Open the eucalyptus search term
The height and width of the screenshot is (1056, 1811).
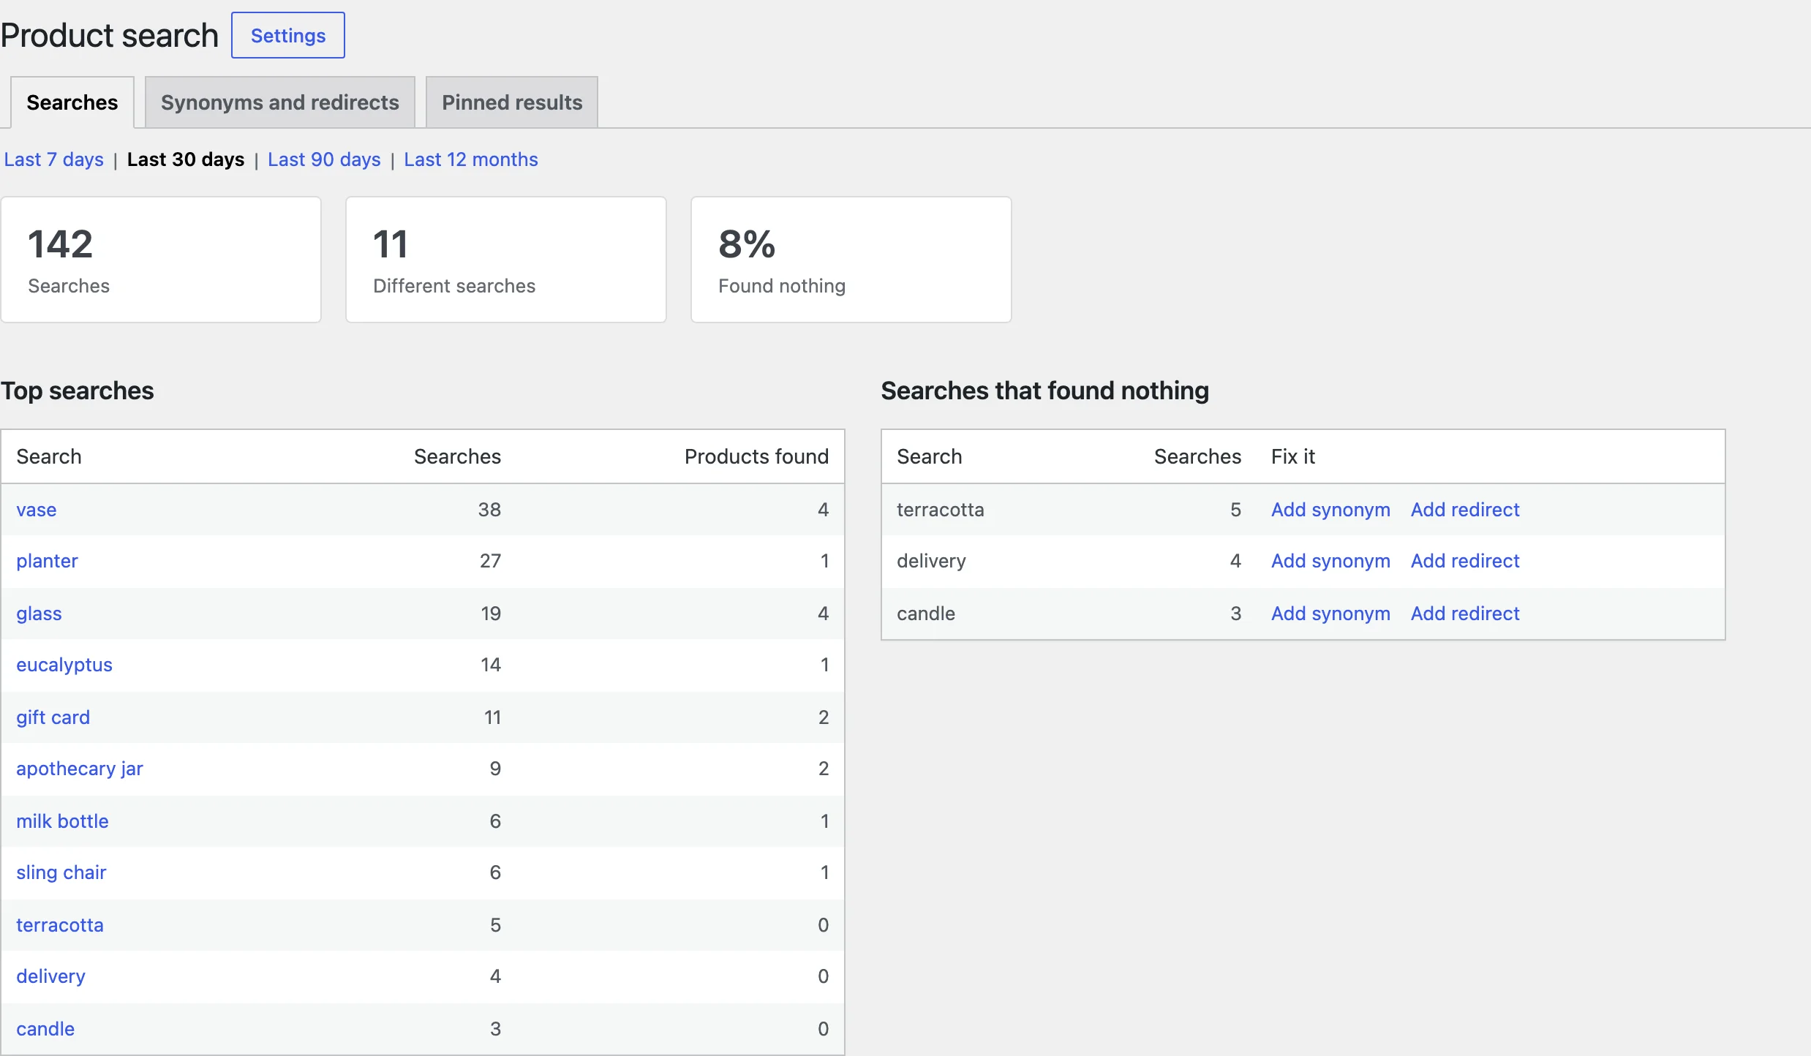tap(64, 665)
